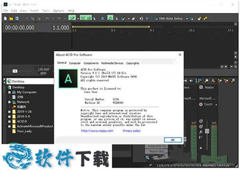
Task: Click the Cut scissors icon in the toolbar
Action: click(27, 18)
